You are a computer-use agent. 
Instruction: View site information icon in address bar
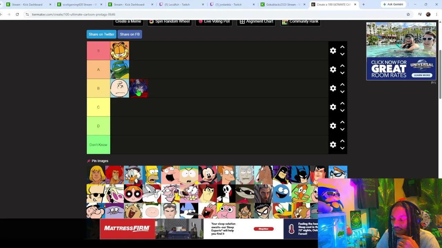point(27,14)
